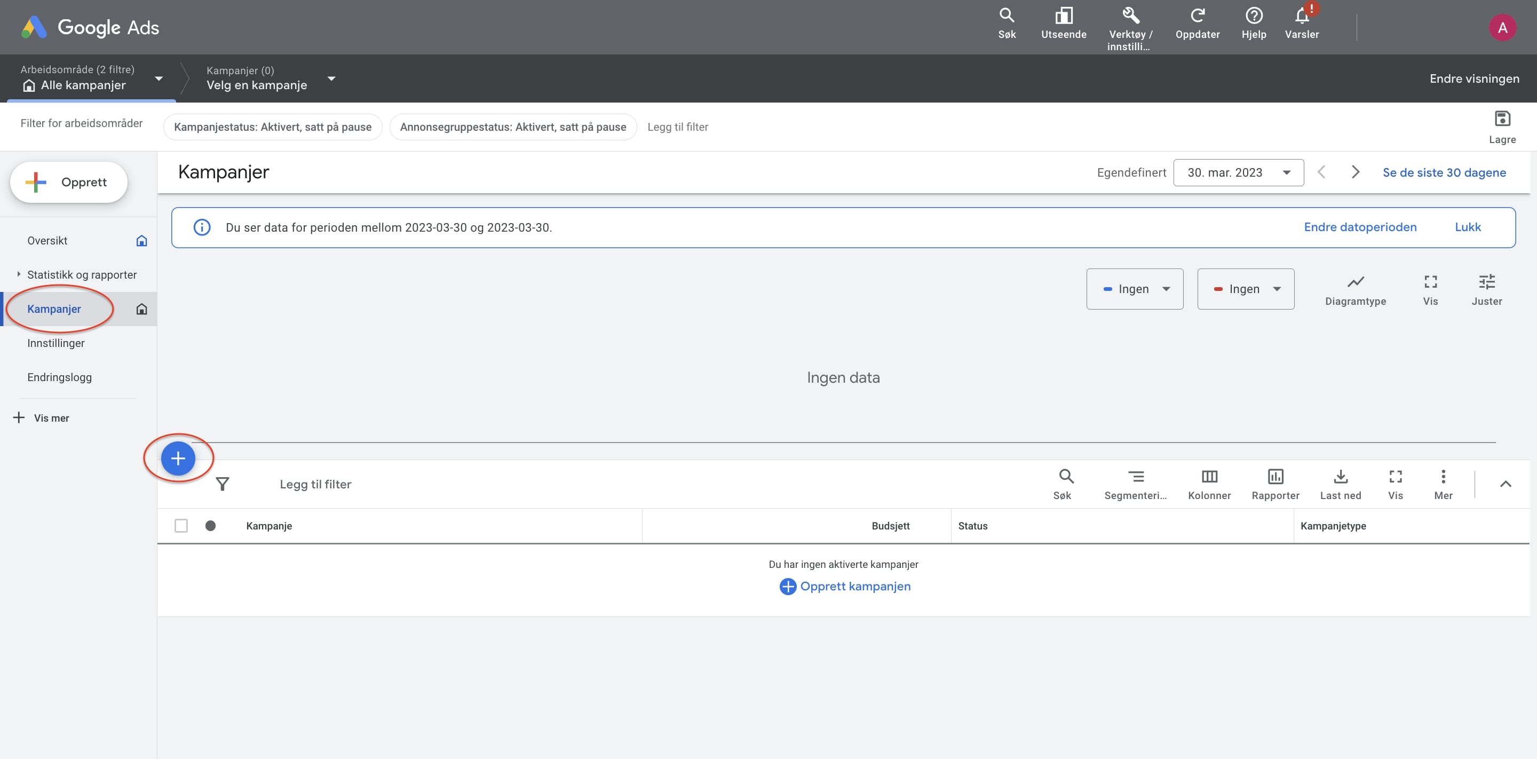Click the Last ned download icon
The height and width of the screenshot is (759, 1537).
coord(1340,476)
